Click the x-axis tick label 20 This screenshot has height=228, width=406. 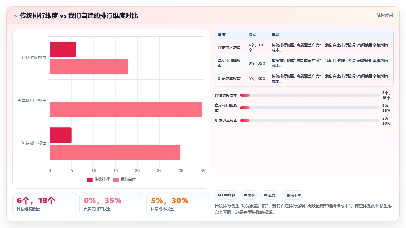point(137,171)
